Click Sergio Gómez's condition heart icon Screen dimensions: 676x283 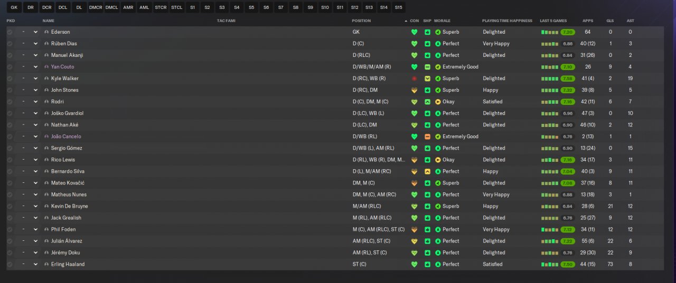click(x=414, y=148)
